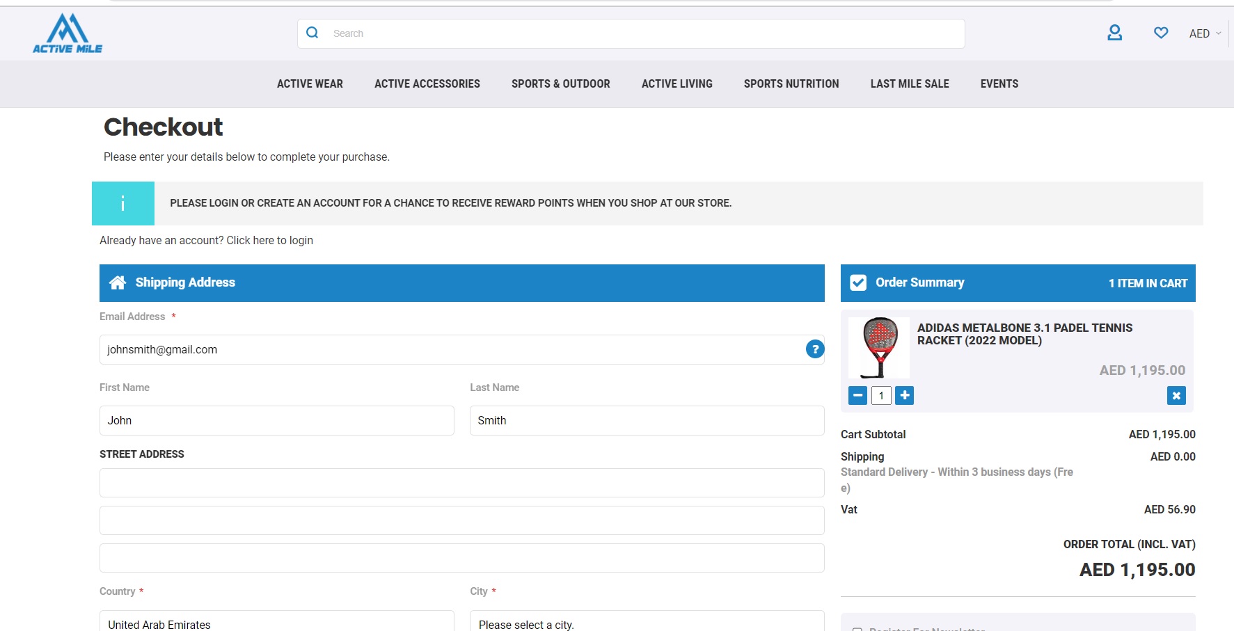Open the Country dropdown showing United Arab Emirates
This screenshot has width=1234, height=631.
point(277,621)
